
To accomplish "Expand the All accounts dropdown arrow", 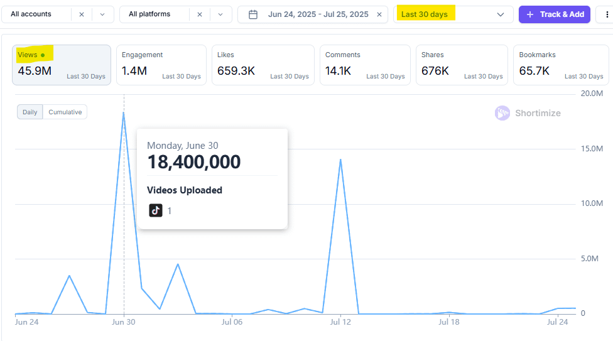I will click(102, 14).
